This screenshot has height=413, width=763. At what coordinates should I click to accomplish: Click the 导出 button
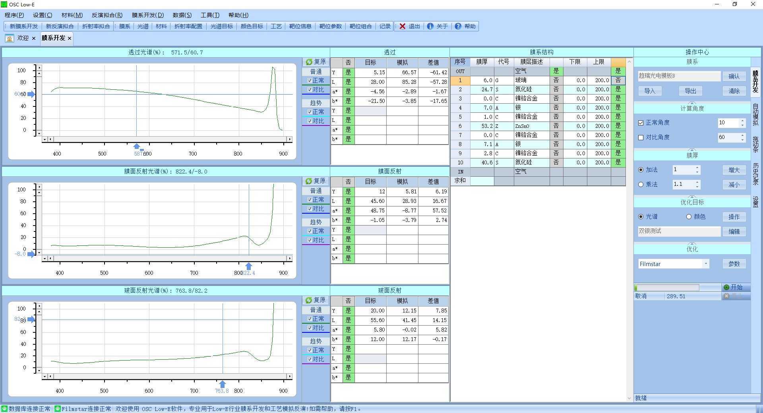pos(690,91)
